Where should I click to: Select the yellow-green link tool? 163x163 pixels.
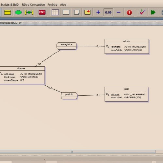[x=29, y=12]
